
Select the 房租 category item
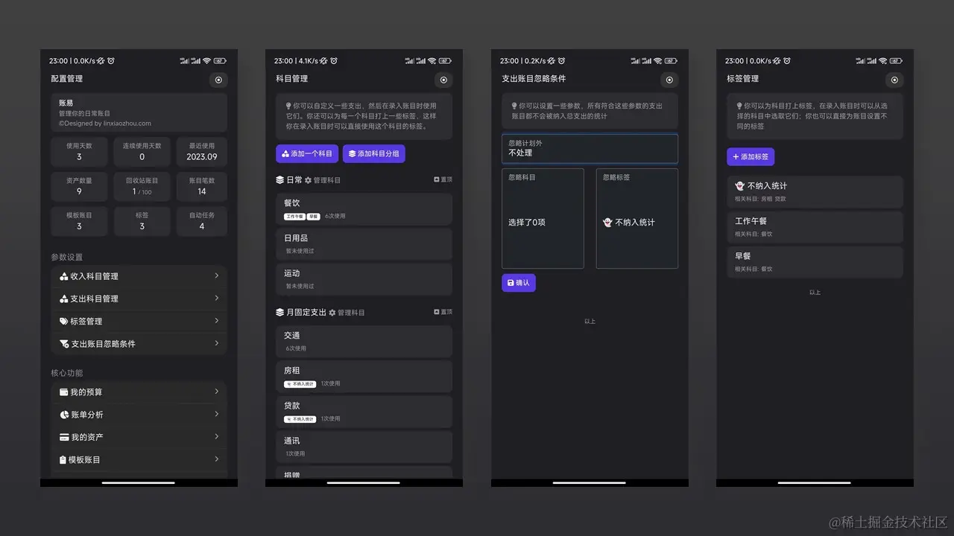(x=364, y=377)
